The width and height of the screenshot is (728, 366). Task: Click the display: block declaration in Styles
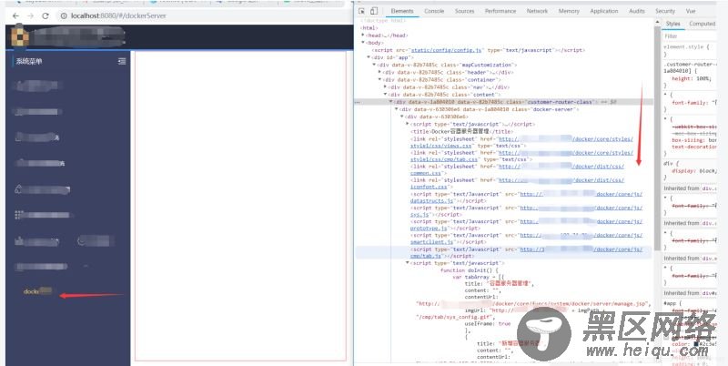click(693, 171)
